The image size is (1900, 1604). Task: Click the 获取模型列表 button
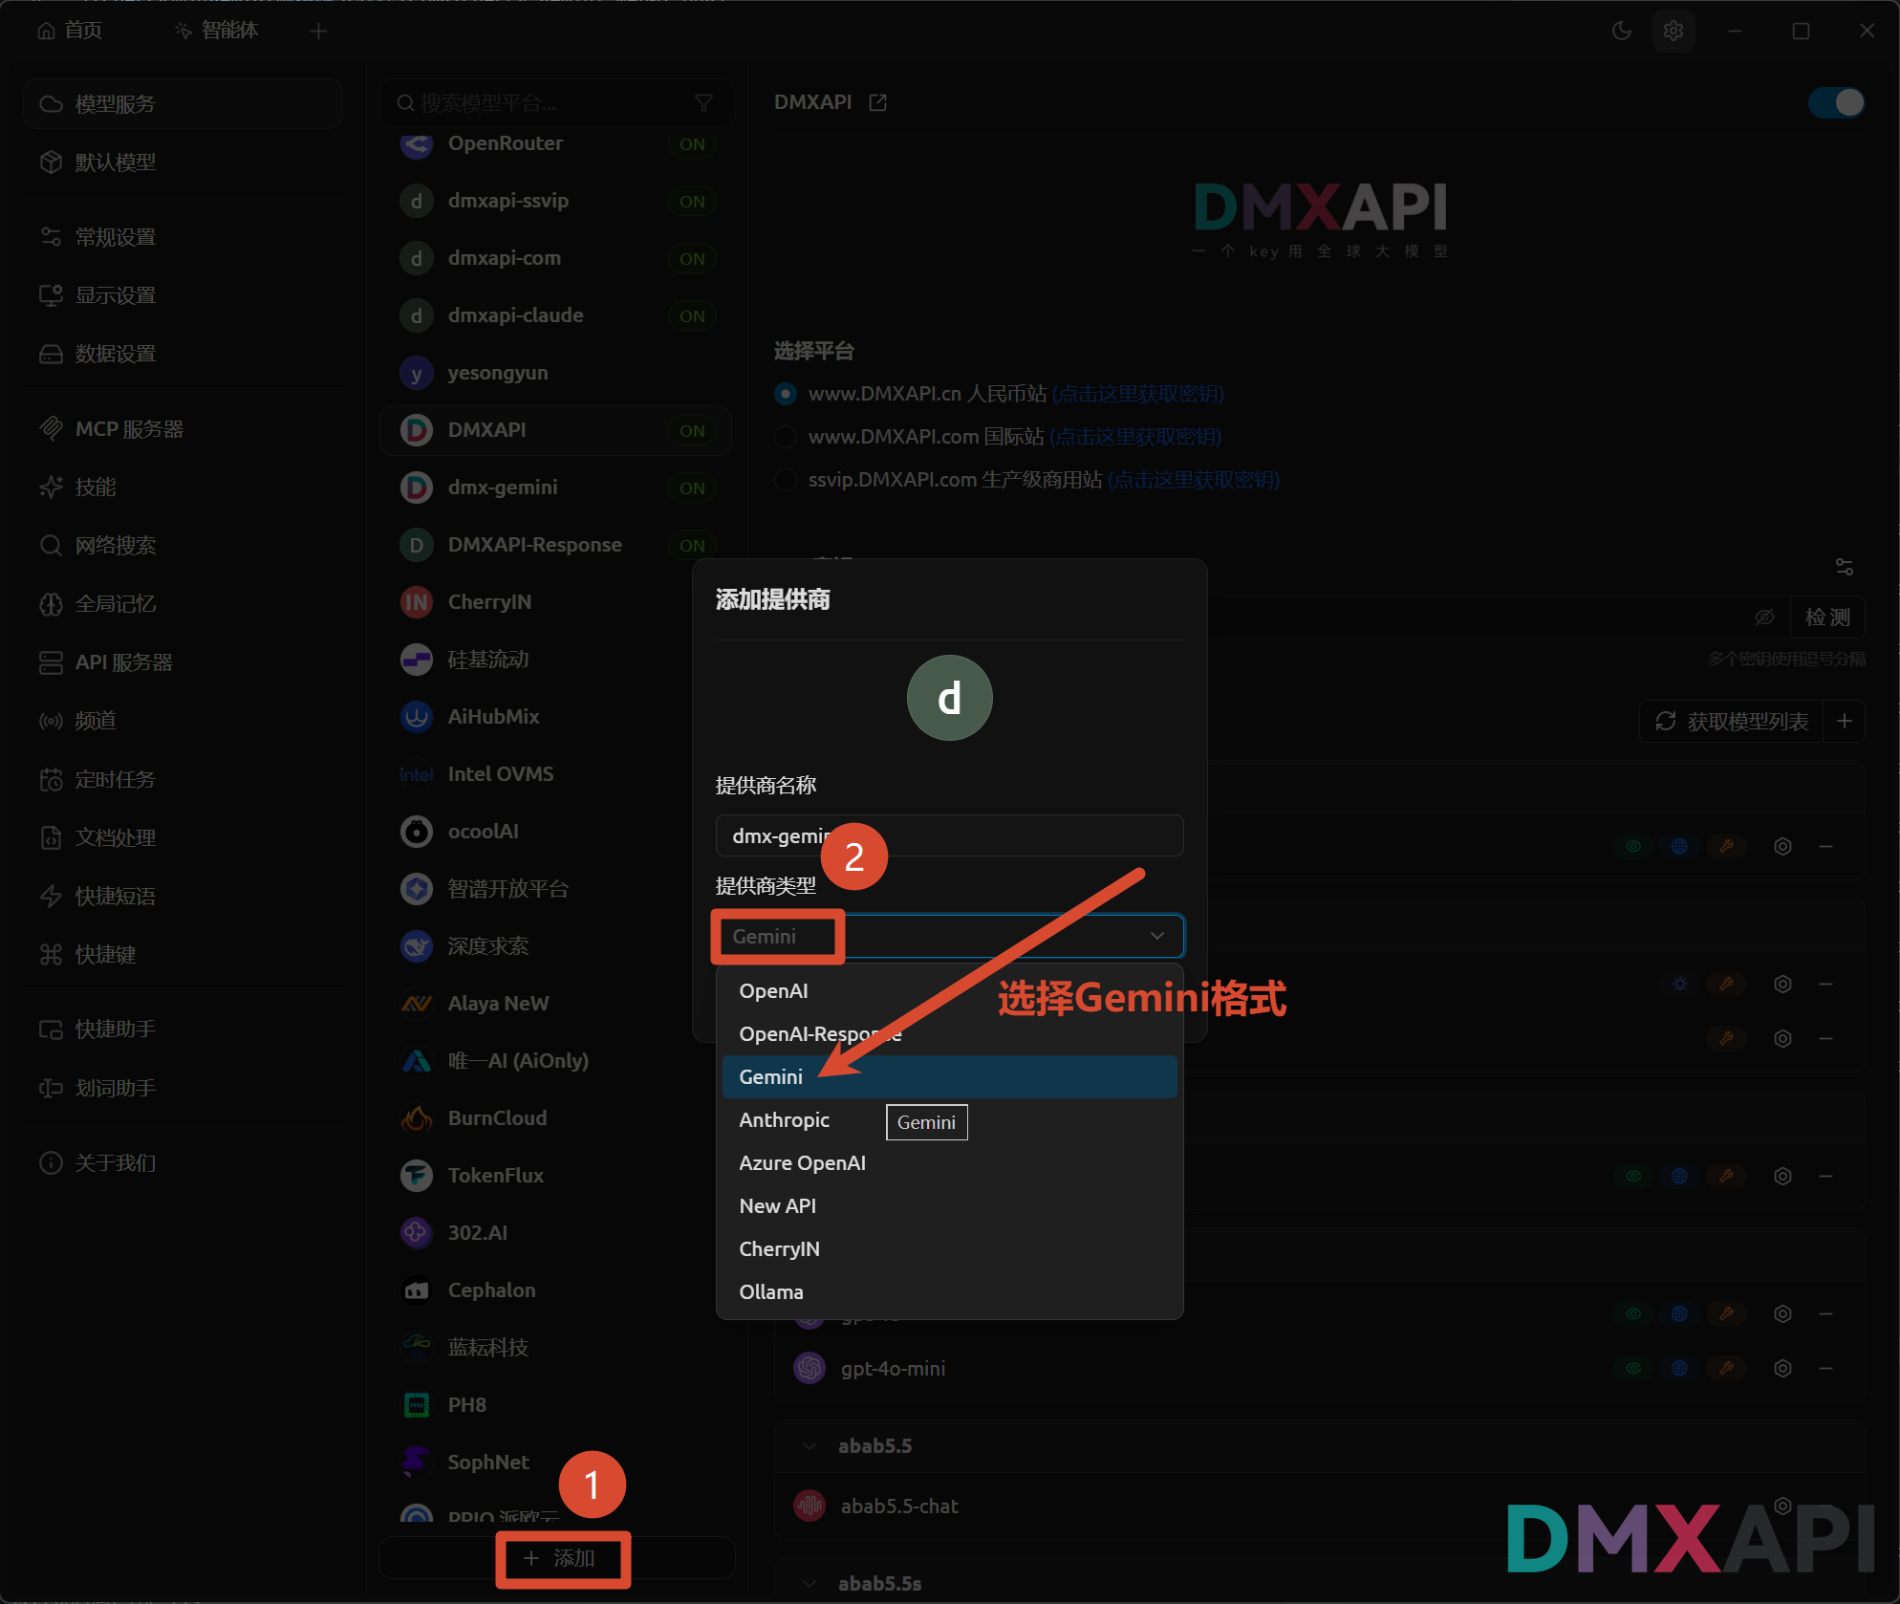pyautogui.click(x=1732, y=721)
